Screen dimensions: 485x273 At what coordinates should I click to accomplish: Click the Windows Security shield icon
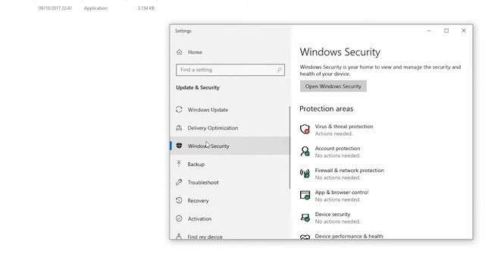tap(179, 146)
